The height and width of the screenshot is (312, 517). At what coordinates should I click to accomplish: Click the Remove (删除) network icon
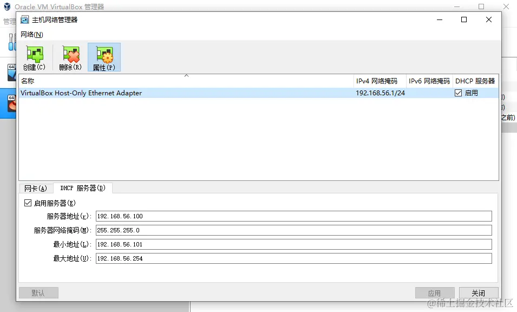(x=70, y=58)
